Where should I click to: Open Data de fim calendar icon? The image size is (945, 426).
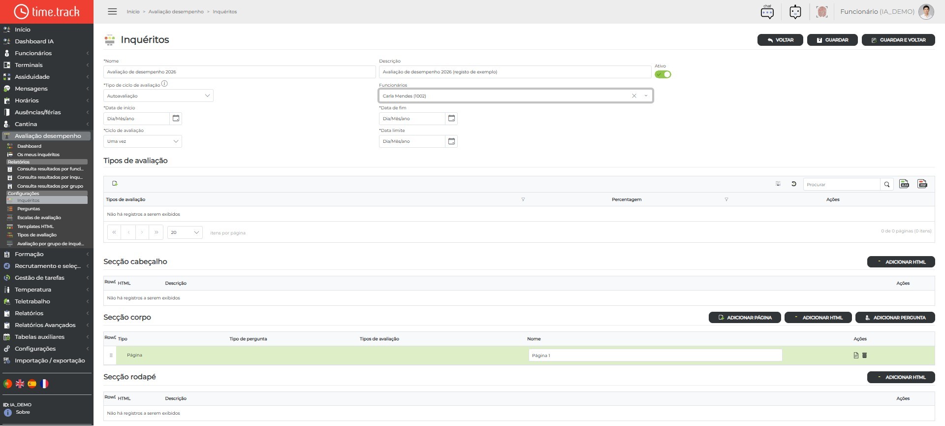(x=451, y=118)
